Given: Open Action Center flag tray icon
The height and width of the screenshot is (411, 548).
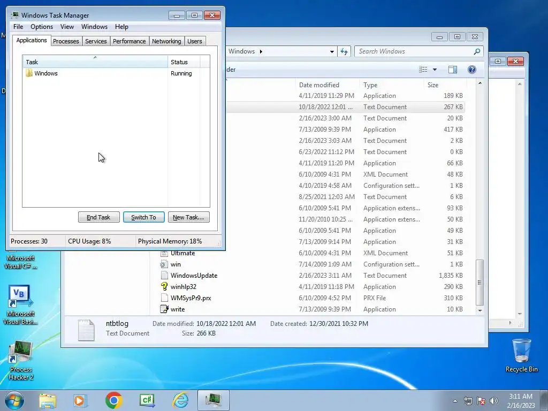Looking at the screenshot, I should 481,401.
